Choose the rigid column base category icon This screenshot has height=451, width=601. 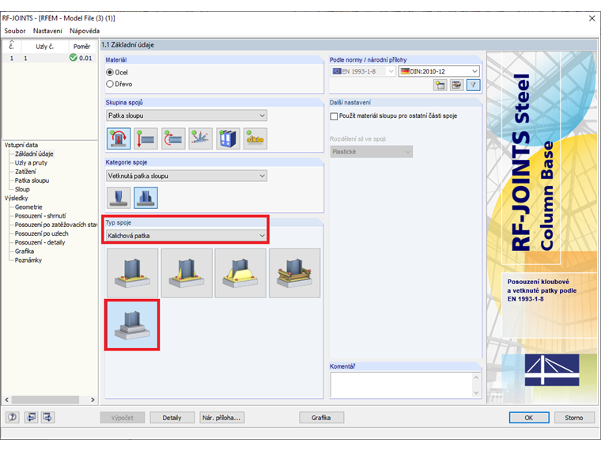(146, 198)
